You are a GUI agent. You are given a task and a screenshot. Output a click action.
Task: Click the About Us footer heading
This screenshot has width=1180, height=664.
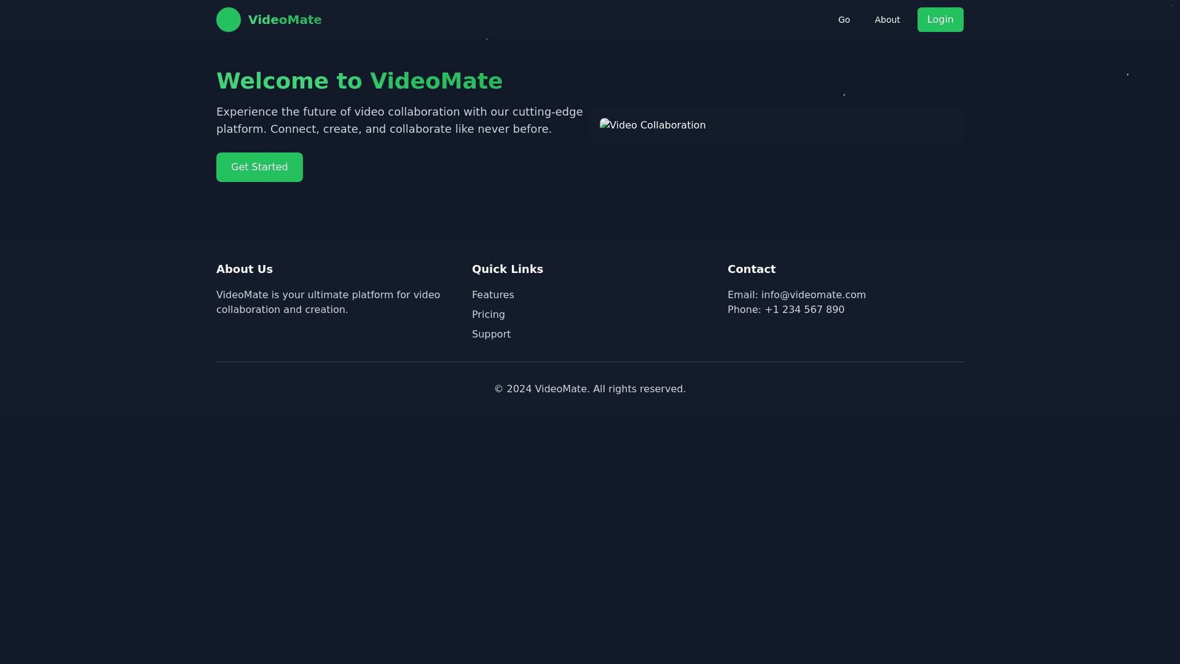(244, 269)
